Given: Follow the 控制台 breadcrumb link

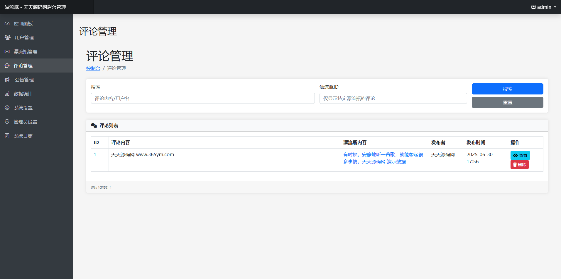Looking at the screenshot, I should (93, 68).
